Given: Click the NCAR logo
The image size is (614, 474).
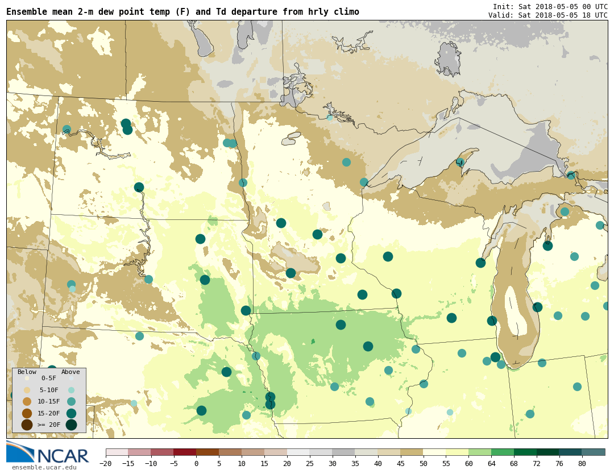Looking at the screenshot, I should 48,453.
